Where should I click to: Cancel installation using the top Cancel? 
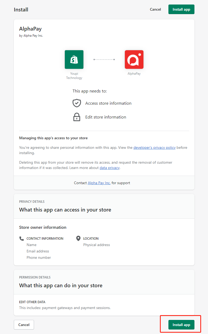click(155, 9)
